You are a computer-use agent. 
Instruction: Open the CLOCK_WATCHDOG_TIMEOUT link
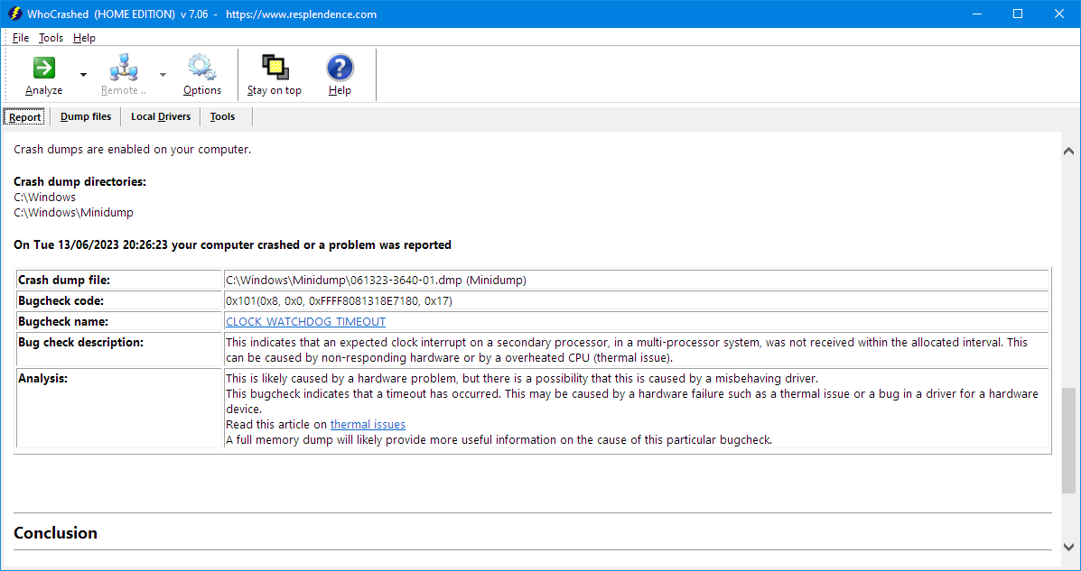click(x=305, y=322)
